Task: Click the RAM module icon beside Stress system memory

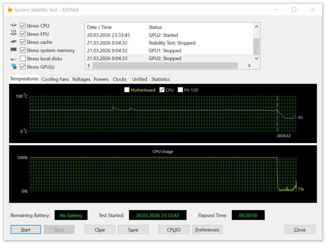Action: pos(13,50)
